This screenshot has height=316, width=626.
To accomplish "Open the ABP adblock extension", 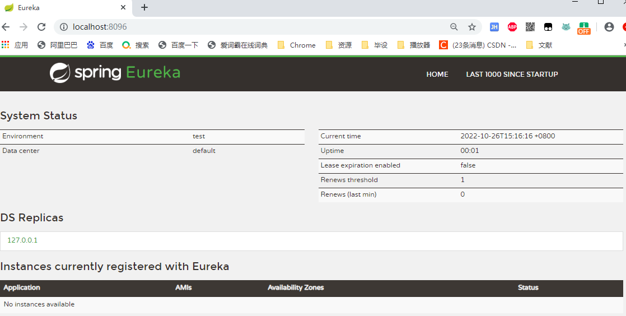I will (x=512, y=27).
